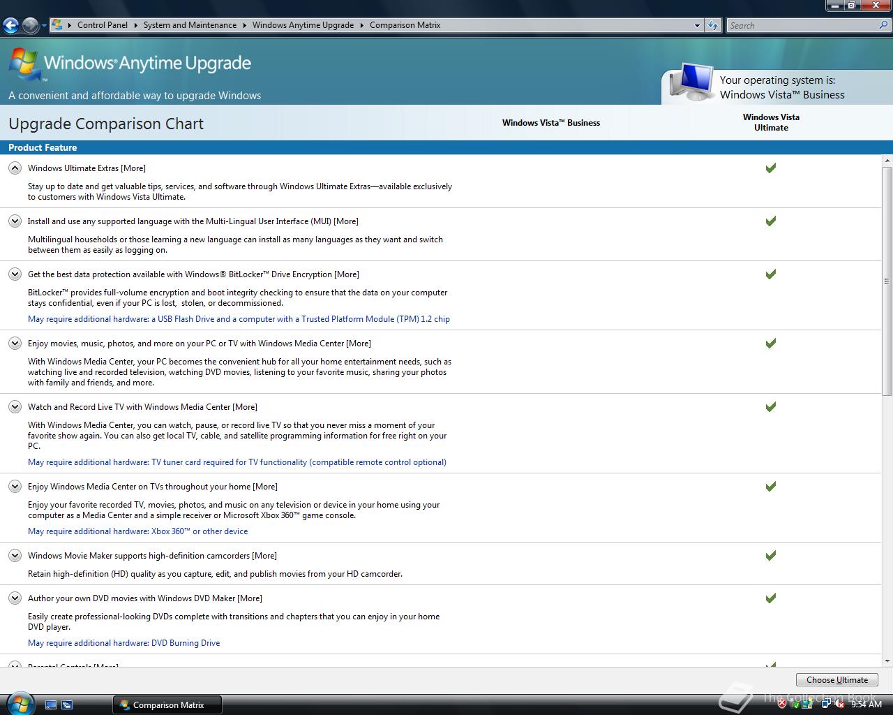The image size is (893, 715).
Task: Click the scroll down arrow of the scrollbar
Action: 887,661
